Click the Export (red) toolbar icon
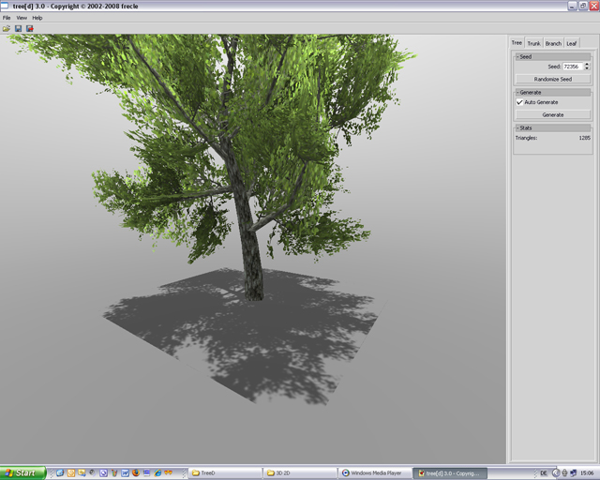 point(29,28)
